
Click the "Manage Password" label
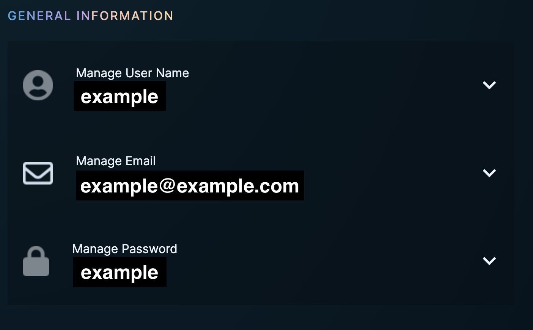click(x=124, y=249)
